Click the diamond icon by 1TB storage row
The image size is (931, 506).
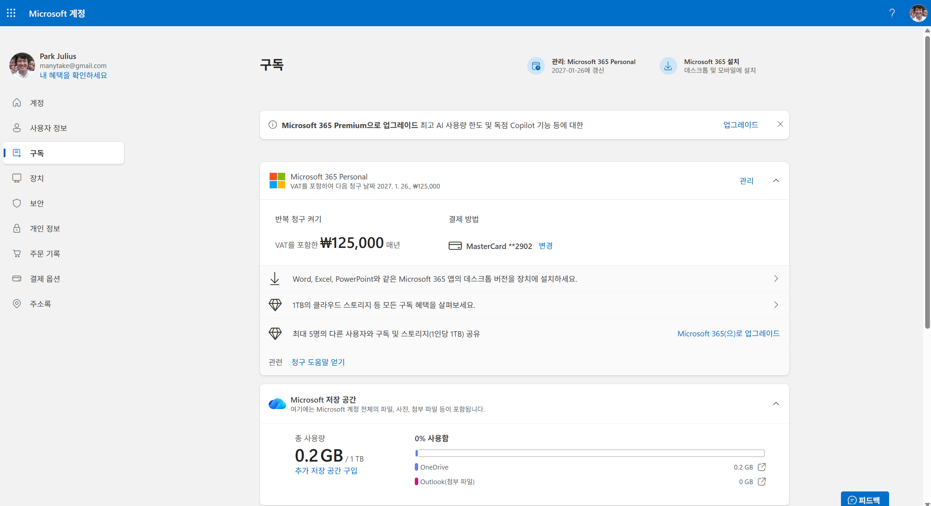275,305
